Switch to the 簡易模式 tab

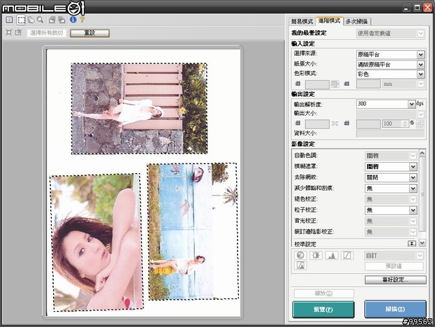tap(302, 21)
